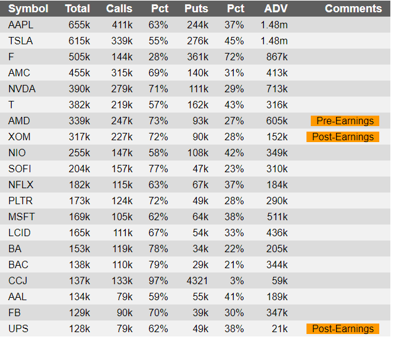Select the Puts column header
This screenshot has height=342, width=407.
[x=196, y=9]
